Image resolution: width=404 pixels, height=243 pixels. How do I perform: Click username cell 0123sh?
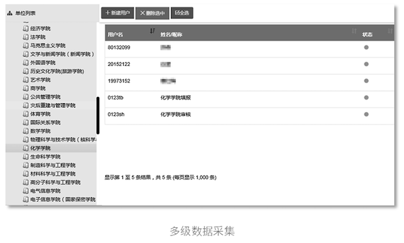pyautogui.click(x=116, y=115)
